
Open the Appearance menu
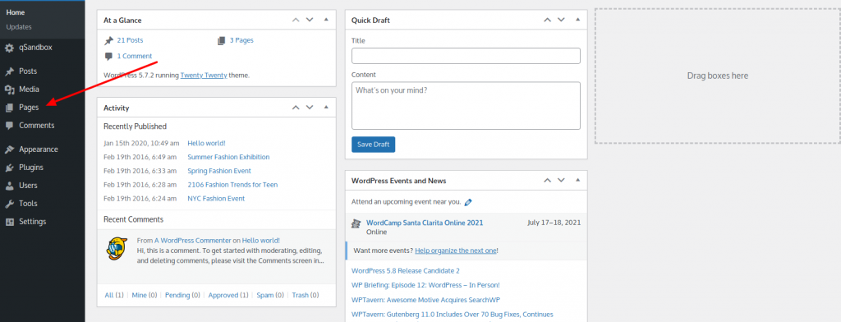(38, 149)
